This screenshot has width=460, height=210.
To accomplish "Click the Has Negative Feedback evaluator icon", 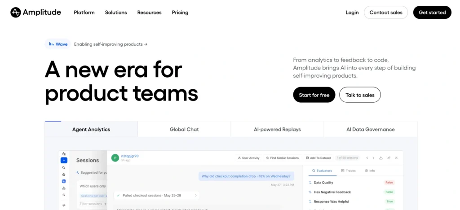I will pos(310,192).
